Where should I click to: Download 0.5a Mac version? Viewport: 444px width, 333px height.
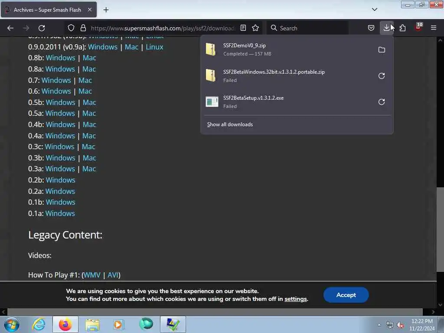tap(89, 113)
